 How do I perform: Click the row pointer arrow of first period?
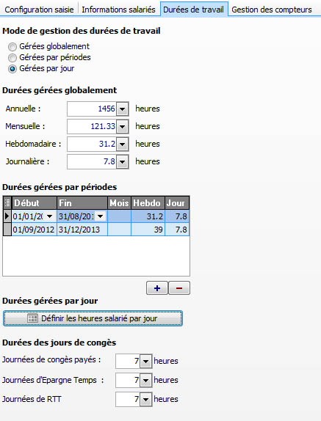pyautogui.click(x=7, y=216)
